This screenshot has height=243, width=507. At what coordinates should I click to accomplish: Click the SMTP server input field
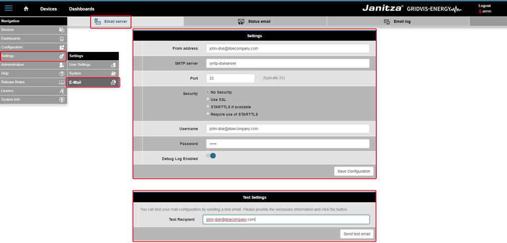[x=288, y=63]
